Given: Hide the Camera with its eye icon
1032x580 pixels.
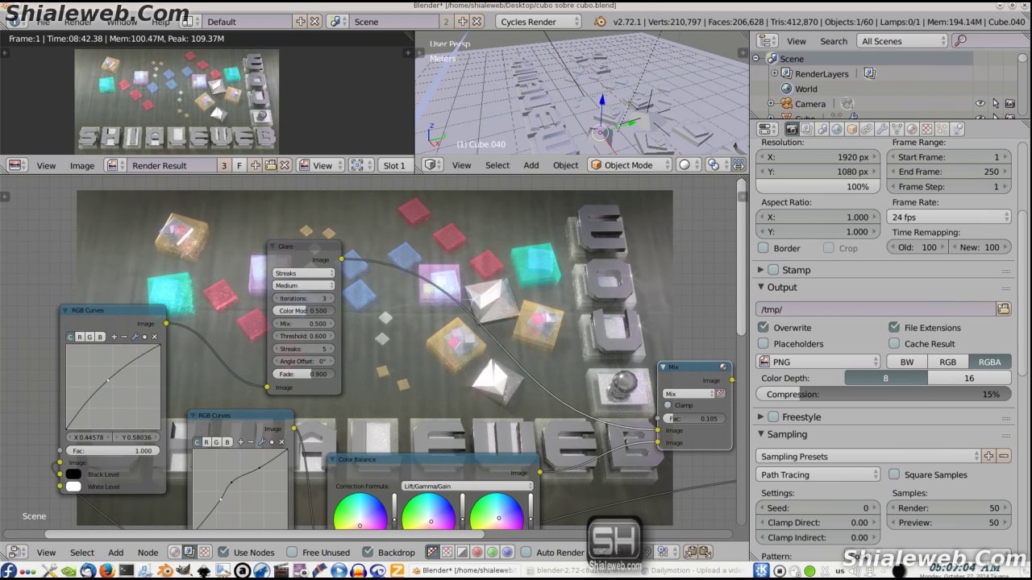Looking at the screenshot, I should click(980, 104).
